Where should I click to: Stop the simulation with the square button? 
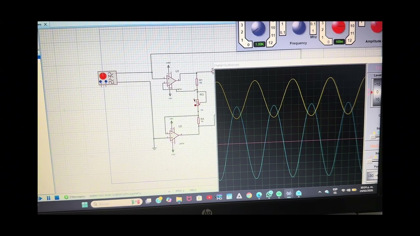click(x=57, y=198)
